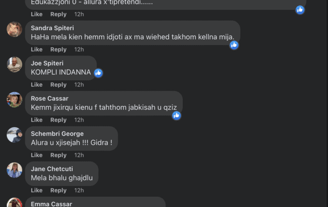Click the like reaction on the topmost comment
Viewport: 328px width, 207px height.
300,9
